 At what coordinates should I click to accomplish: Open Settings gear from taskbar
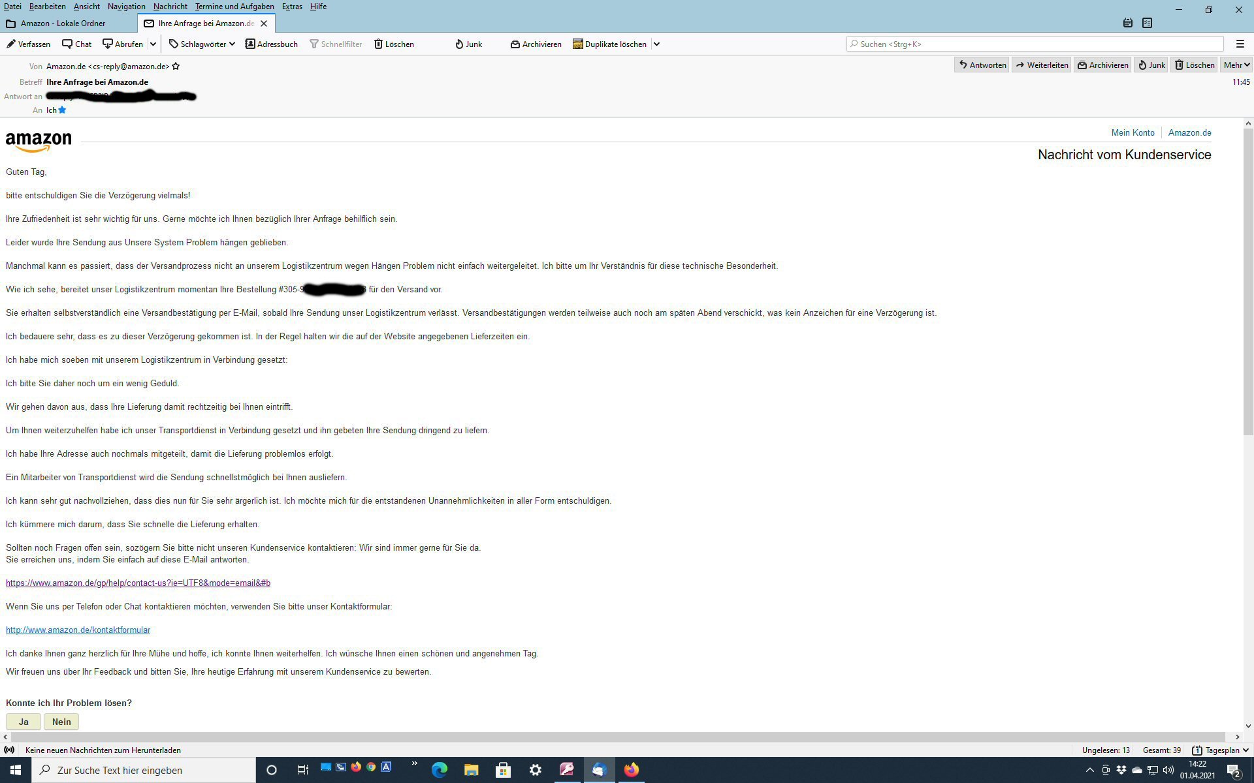[535, 770]
